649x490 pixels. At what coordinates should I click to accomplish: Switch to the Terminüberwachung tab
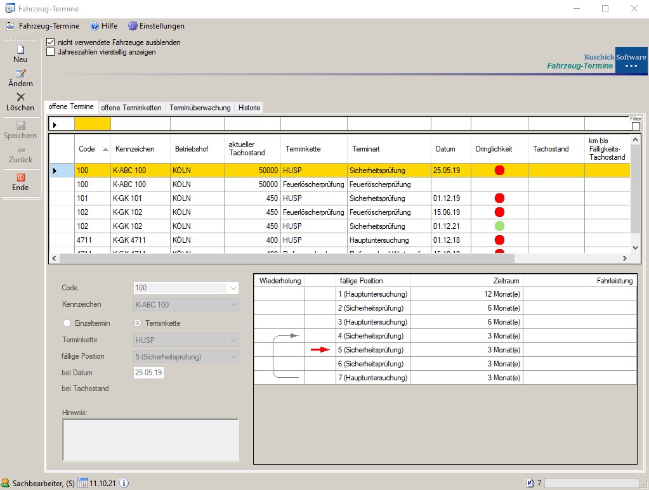click(200, 108)
